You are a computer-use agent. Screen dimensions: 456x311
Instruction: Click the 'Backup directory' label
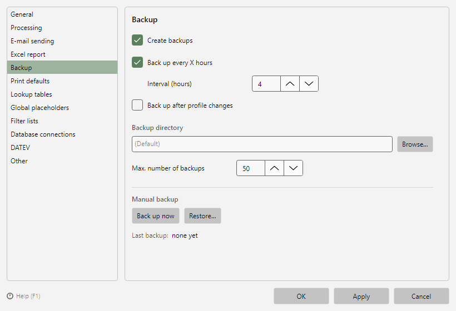point(157,128)
